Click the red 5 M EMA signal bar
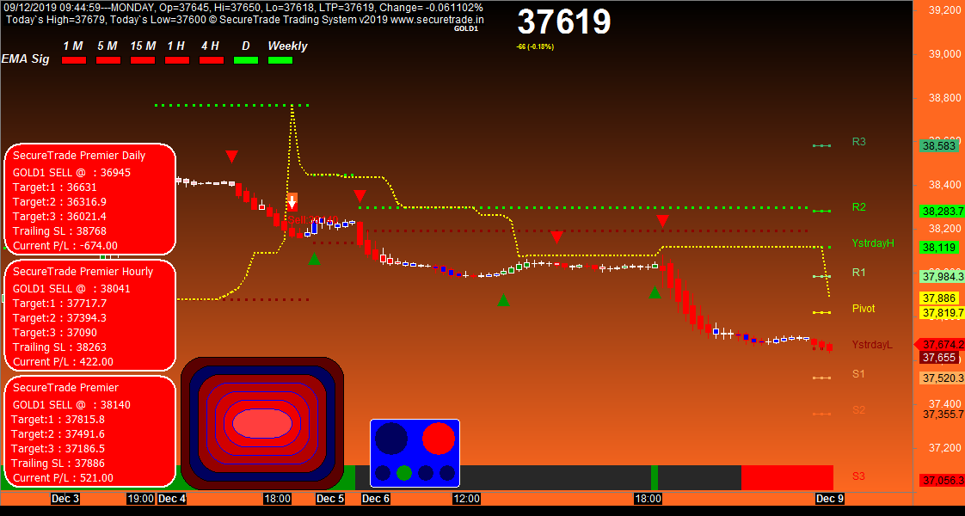965x516 pixels. 108,60
